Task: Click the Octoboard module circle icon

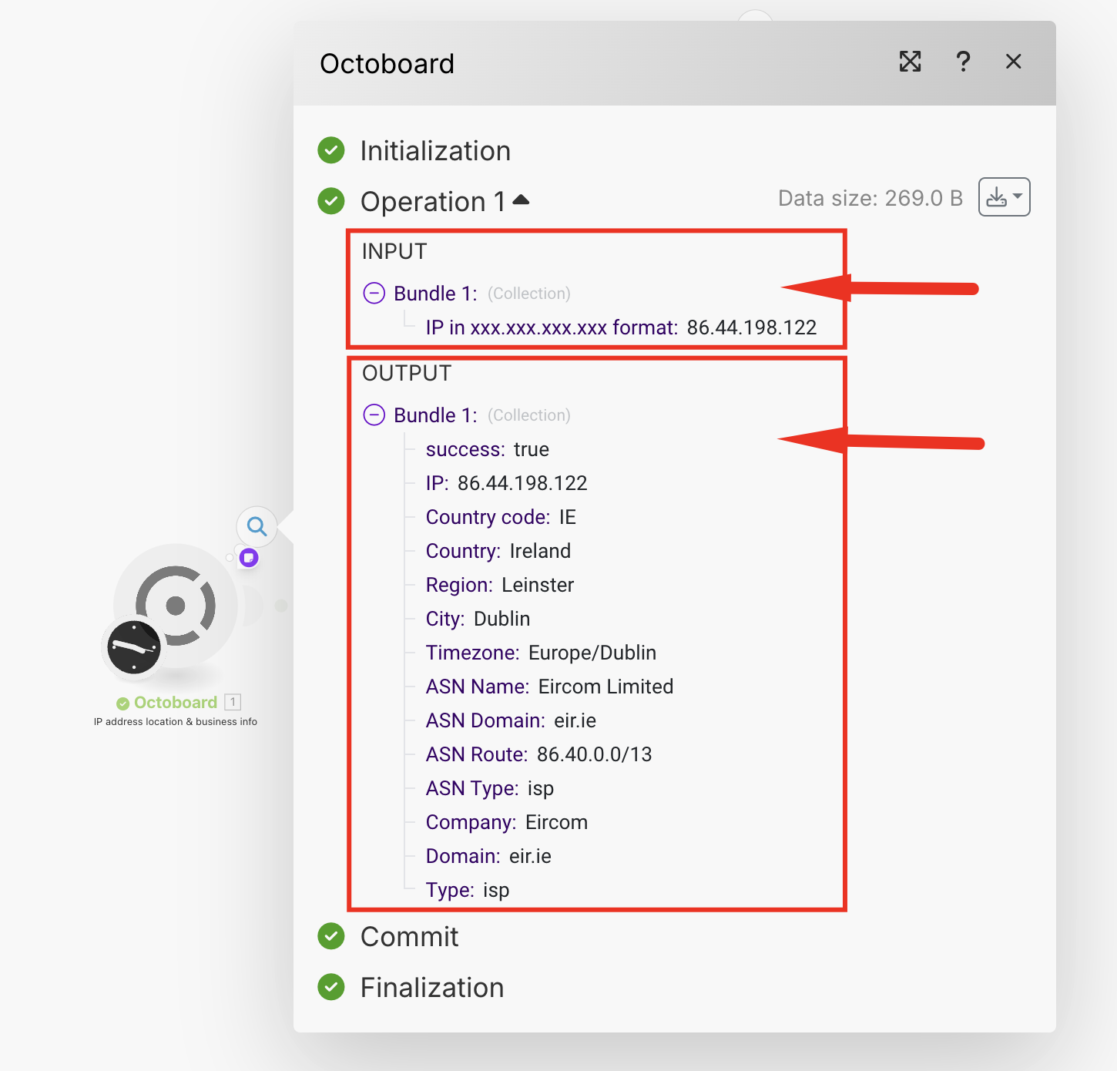Action: [176, 605]
